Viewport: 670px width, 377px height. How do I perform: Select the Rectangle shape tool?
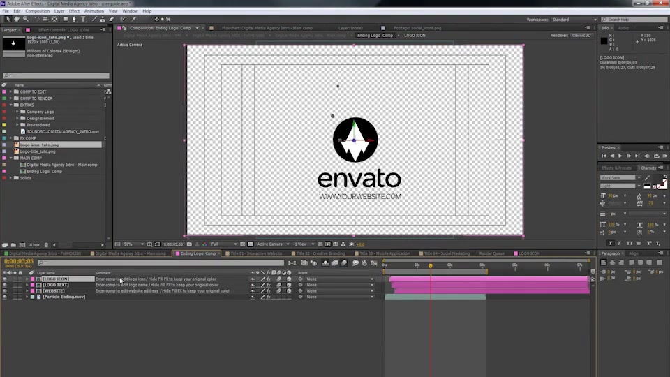(x=66, y=20)
